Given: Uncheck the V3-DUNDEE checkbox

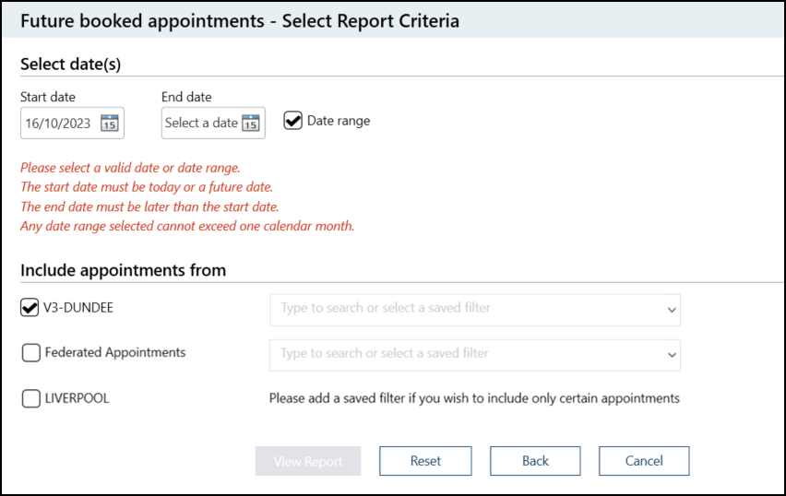Looking at the screenshot, I should 30,308.
